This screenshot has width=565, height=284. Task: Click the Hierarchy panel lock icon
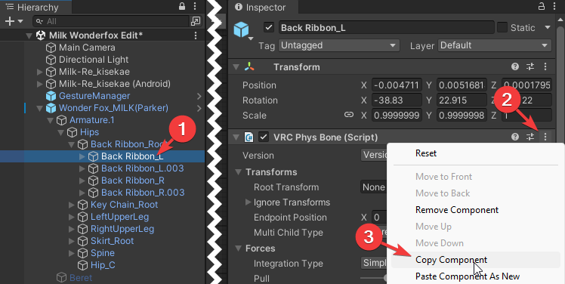(182, 7)
